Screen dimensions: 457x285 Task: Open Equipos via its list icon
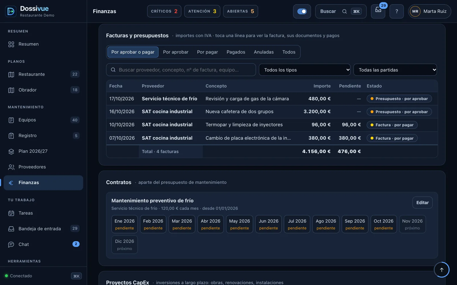11,120
